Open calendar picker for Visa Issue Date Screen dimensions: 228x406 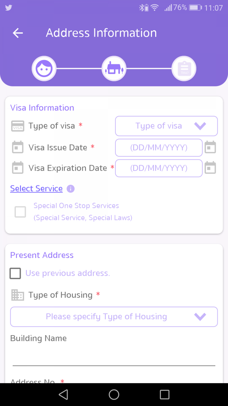point(210,147)
